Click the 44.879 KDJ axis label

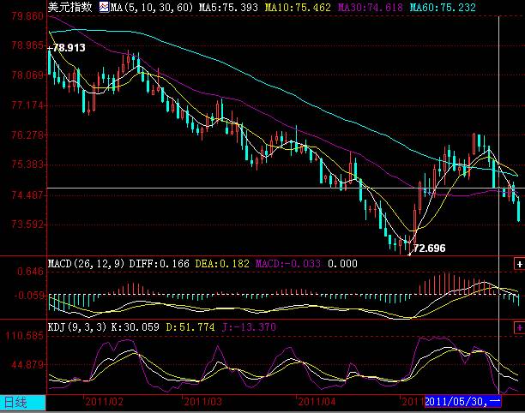point(27,364)
